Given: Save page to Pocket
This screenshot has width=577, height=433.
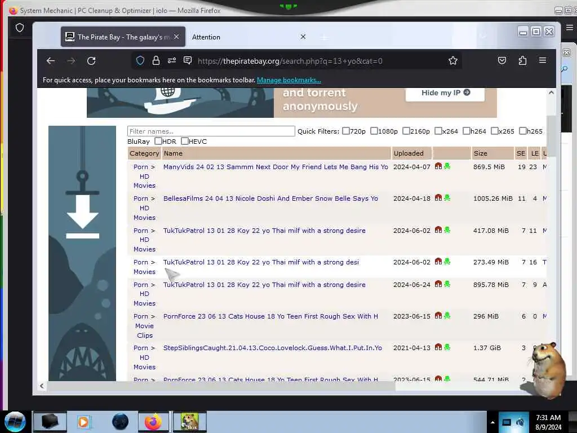Looking at the screenshot, I should 502,60.
